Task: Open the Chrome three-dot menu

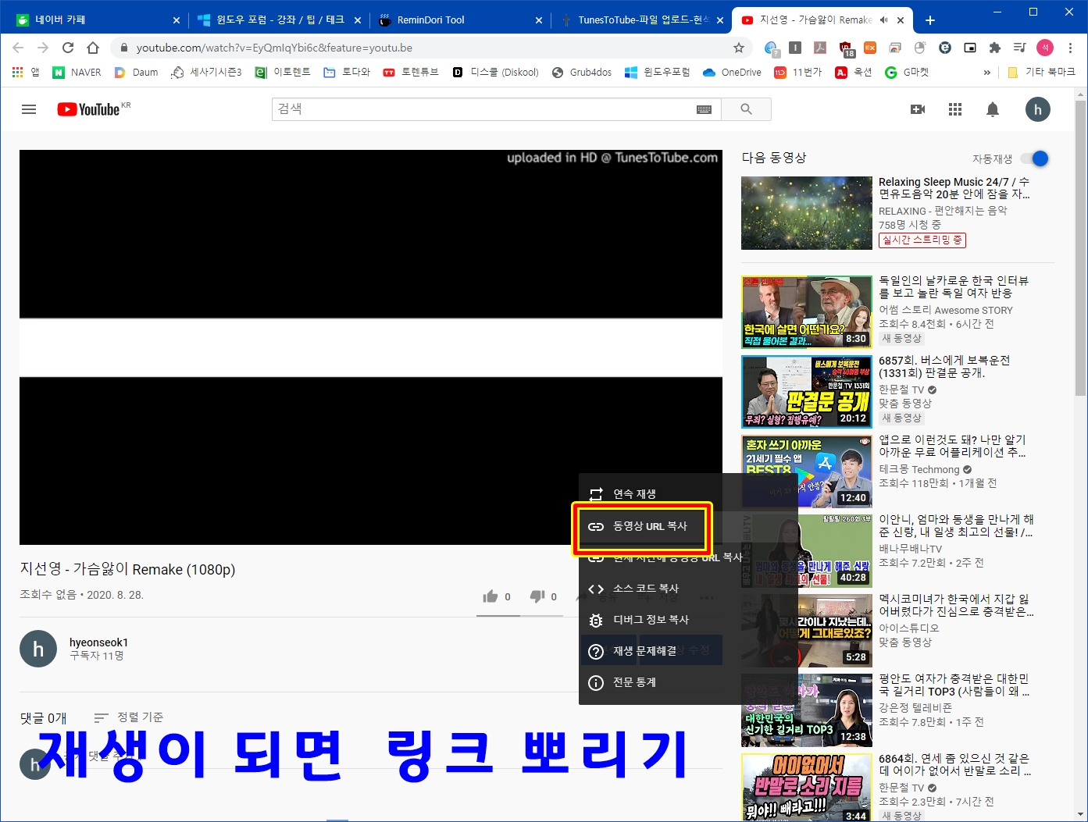Action: pyautogui.click(x=1070, y=48)
